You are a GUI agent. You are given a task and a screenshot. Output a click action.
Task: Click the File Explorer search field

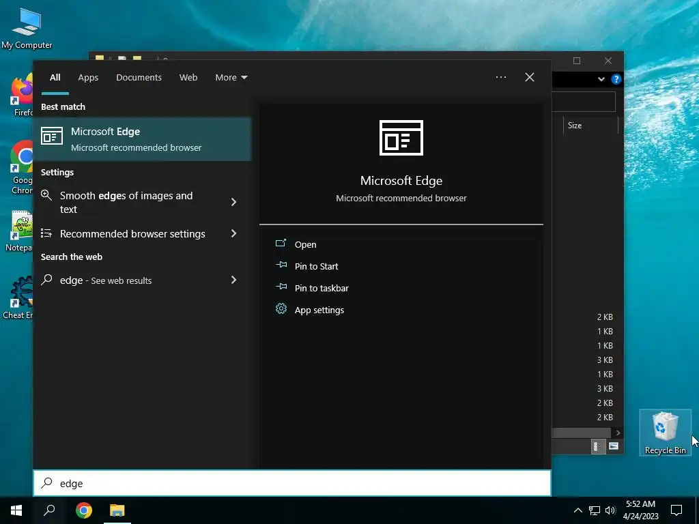pyautogui.click(x=584, y=102)
